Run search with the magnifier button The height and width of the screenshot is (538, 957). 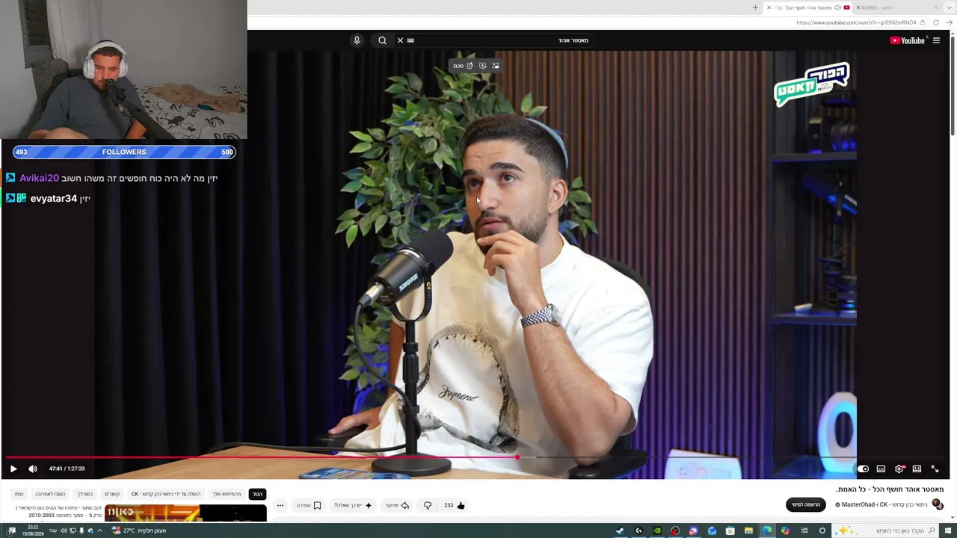382,40
